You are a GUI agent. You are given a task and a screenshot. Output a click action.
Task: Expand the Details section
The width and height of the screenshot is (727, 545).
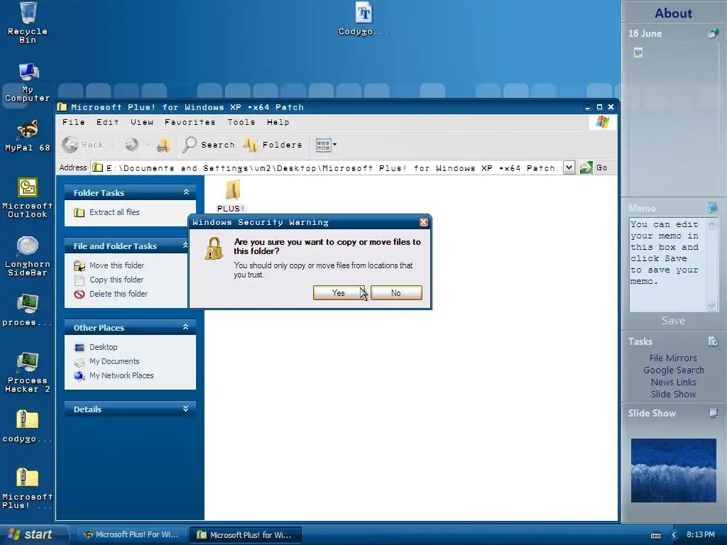pos(186,408)
